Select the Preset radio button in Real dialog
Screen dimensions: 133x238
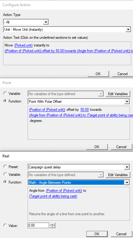coord(5,167)
